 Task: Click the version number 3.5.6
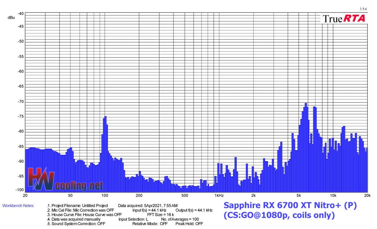tap(363, 9)
